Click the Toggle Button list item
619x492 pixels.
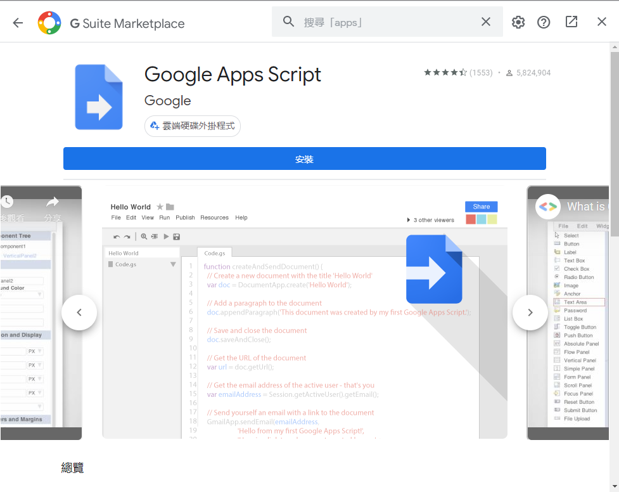(x=580, y=327)
